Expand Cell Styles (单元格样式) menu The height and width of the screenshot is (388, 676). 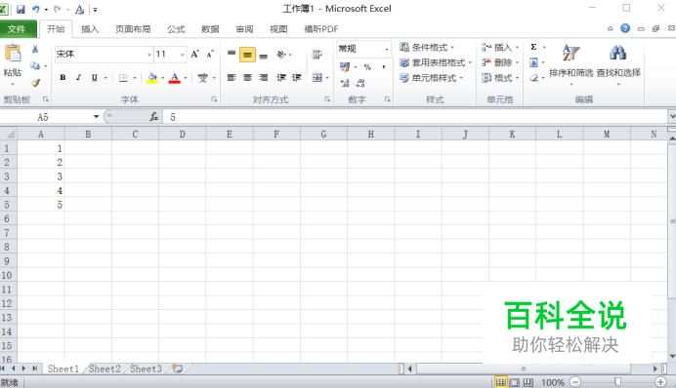click(431, 78)
